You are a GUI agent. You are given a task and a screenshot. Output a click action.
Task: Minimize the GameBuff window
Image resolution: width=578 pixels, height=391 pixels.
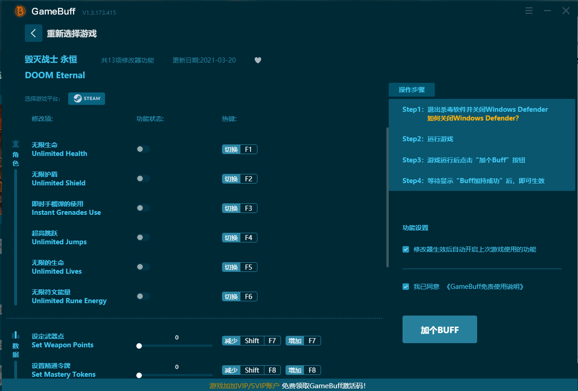tap(547, 11)
